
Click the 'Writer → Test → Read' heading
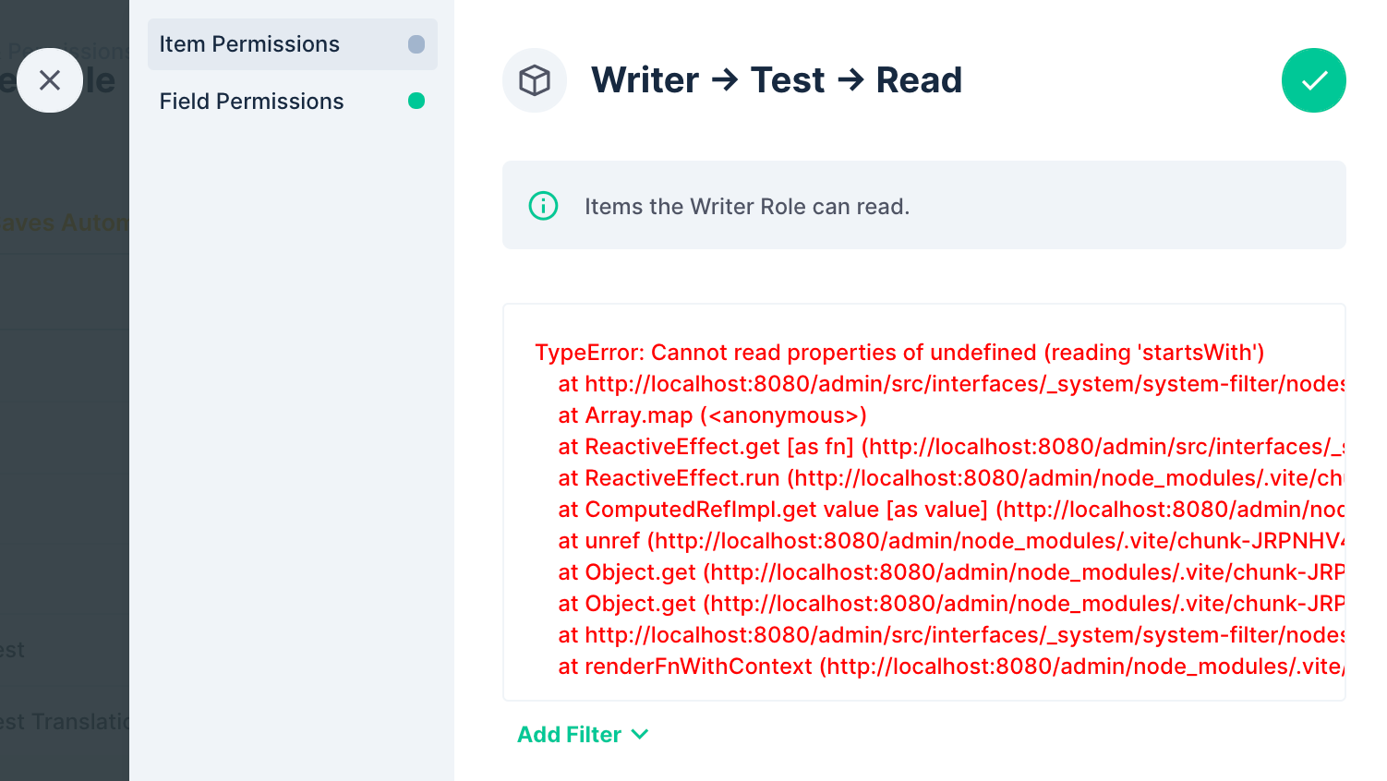[x=777, y=80]
